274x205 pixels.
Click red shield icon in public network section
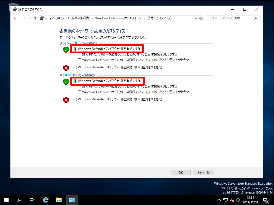66,100
